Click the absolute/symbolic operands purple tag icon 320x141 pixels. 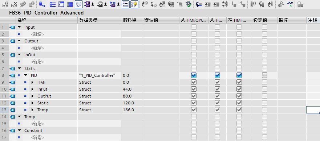tap(87, 4)
